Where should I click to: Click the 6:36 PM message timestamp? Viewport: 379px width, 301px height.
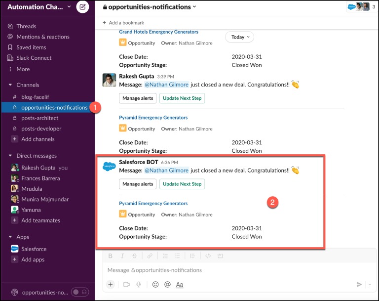pos(169,163)
